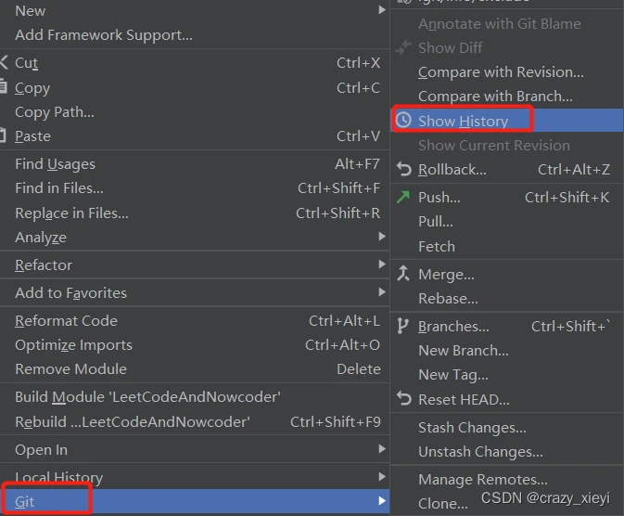Expand the New submenu arrow
The width and height of the screenshot is (624, 516).
click(382, 10)
